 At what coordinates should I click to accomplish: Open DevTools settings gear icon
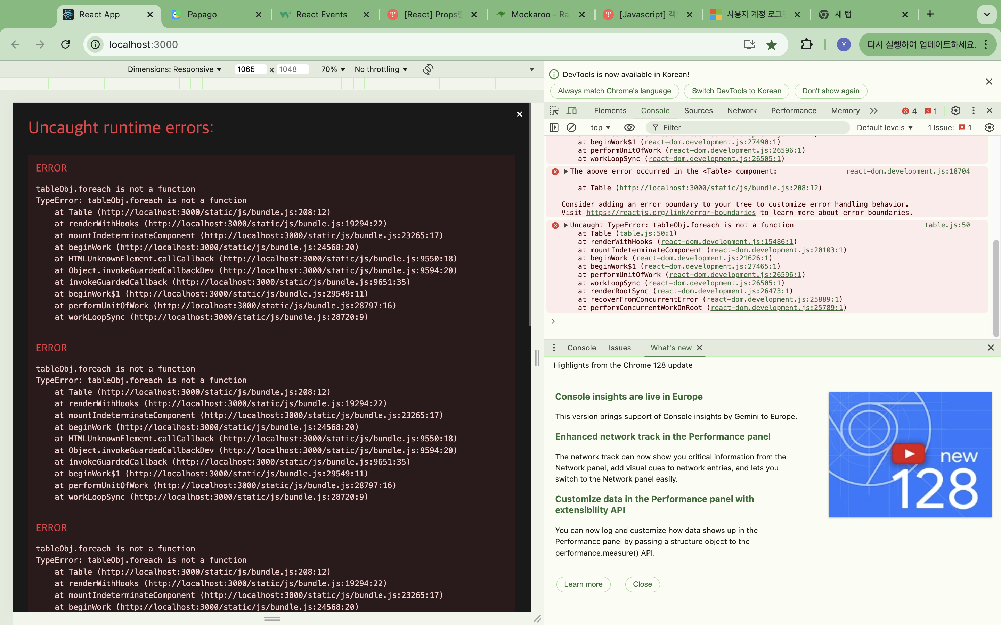[x=955, y=110]
